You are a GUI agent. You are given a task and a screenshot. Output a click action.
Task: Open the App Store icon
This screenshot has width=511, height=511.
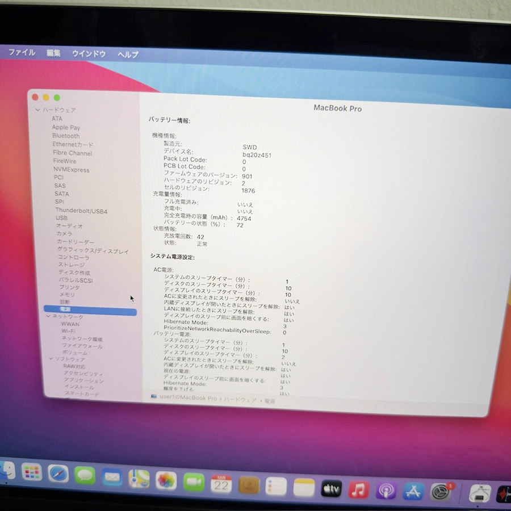[x=413, y=491]
